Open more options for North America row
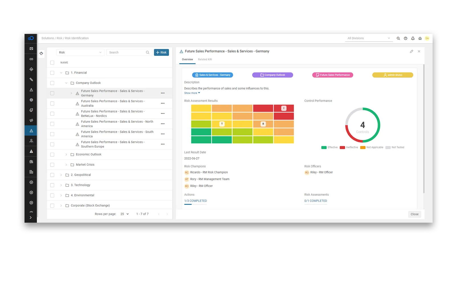Viewport: 456px width, 291px height. click(163, 124)
